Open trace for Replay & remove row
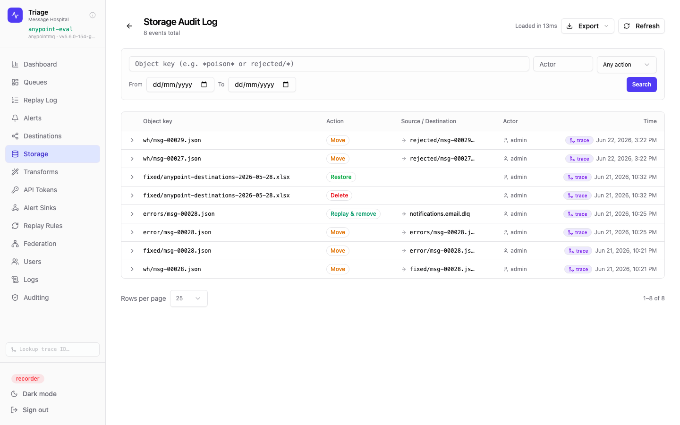Image resolution: width=680 pixels, height=425 pixels. click(x=577, y=214)
